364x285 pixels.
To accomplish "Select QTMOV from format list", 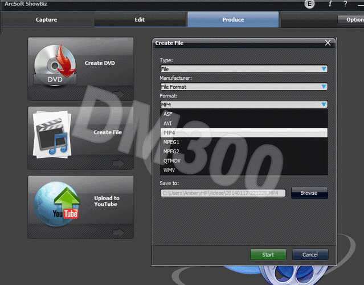I will 244,161.
